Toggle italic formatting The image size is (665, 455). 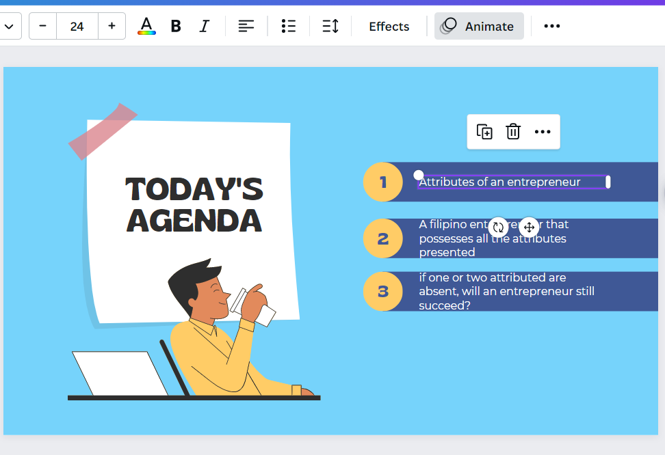tap(204, 25)
